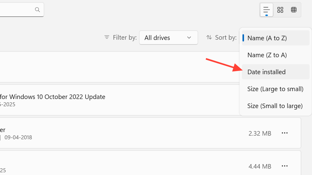Open more options for 4.44 MB app
This screenshot has width=312, height=175.
284,166
